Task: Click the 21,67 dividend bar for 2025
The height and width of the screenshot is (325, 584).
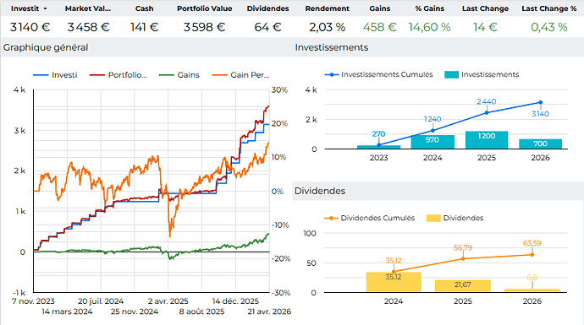Action: pos(463,286)
